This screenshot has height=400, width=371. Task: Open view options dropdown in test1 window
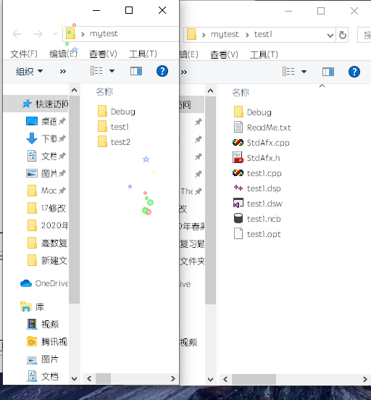[x=304, y=72]
